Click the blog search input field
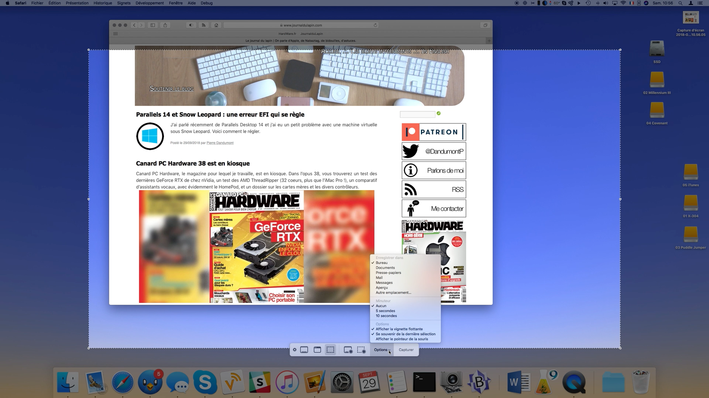 [x=418, y=115]
